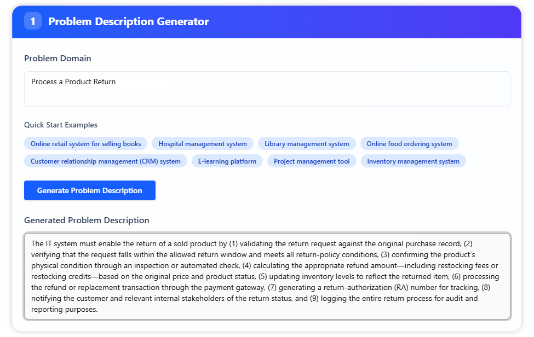Viewport: 534px width, 337px height.
Task: Pick the E-learning platform example chip
Action: pos(227,161)
